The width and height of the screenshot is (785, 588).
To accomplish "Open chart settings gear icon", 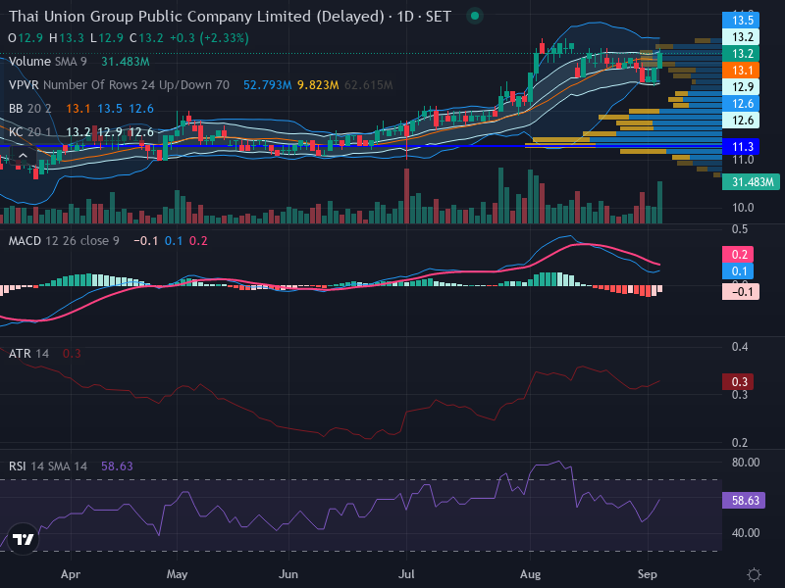I will (x=754, y=574).
